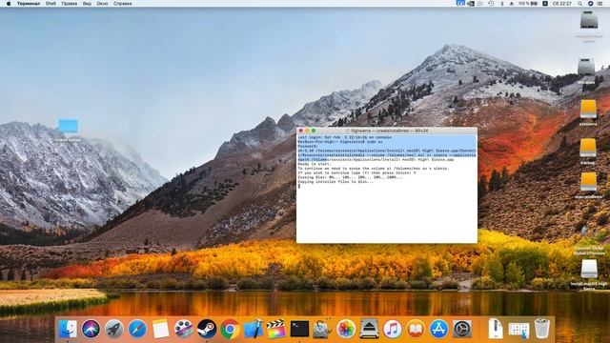Image resolution: width=610 pixels, height=343 pixels.
Task: Open the Shell menu
Action: [x=51, y=4]
